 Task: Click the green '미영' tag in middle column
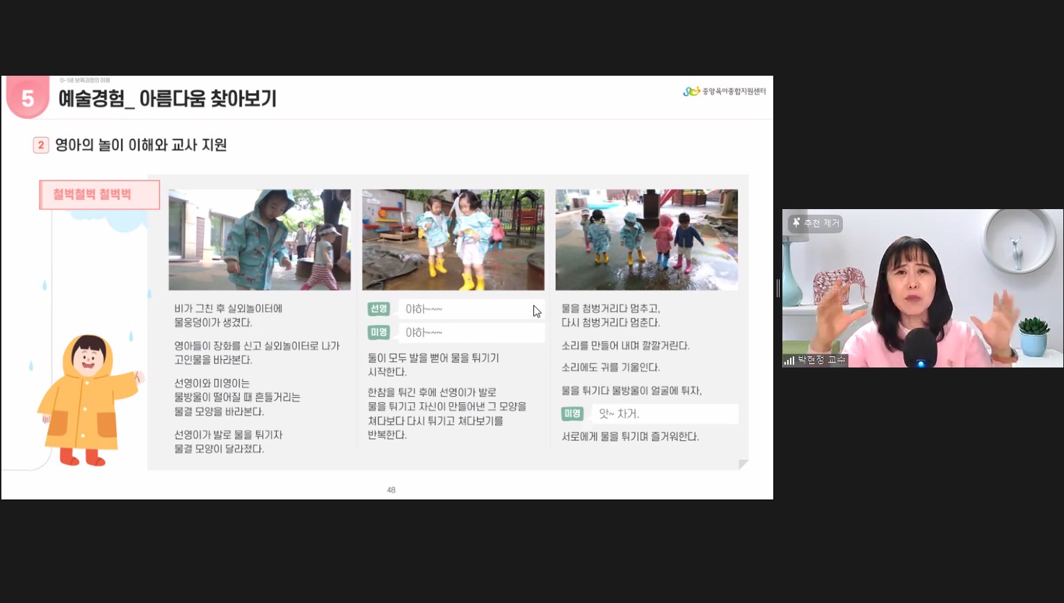(x=378, y=332)
